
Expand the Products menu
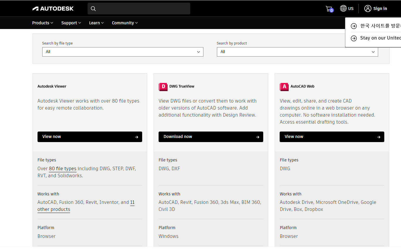[43, 23]
